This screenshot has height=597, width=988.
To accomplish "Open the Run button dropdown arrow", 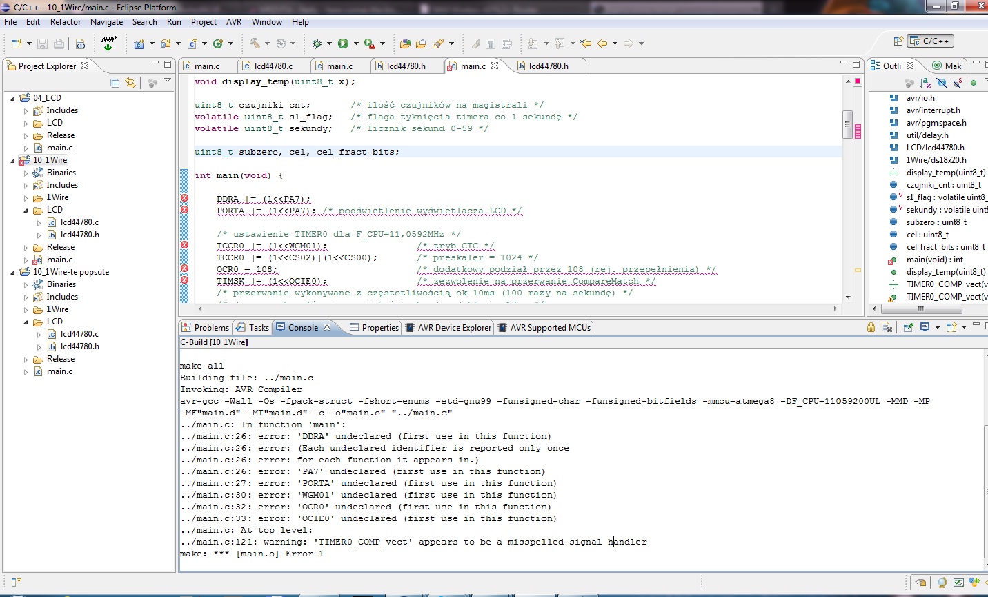I will (356, 43).
